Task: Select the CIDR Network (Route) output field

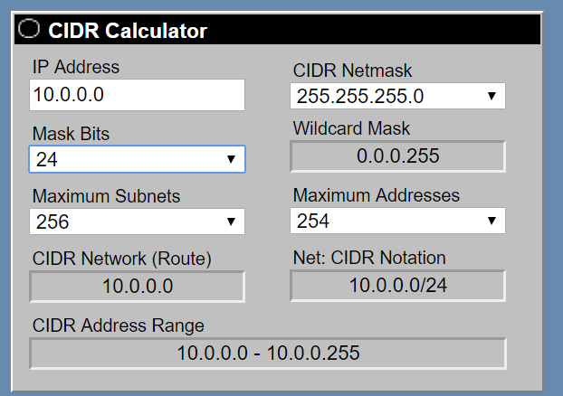Action: pyautogui.click(x=137, y=287)
